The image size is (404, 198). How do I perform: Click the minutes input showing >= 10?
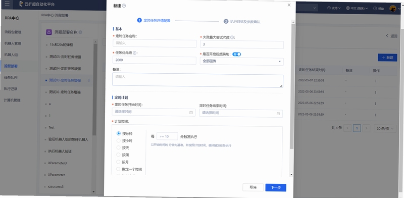[167, 136]
